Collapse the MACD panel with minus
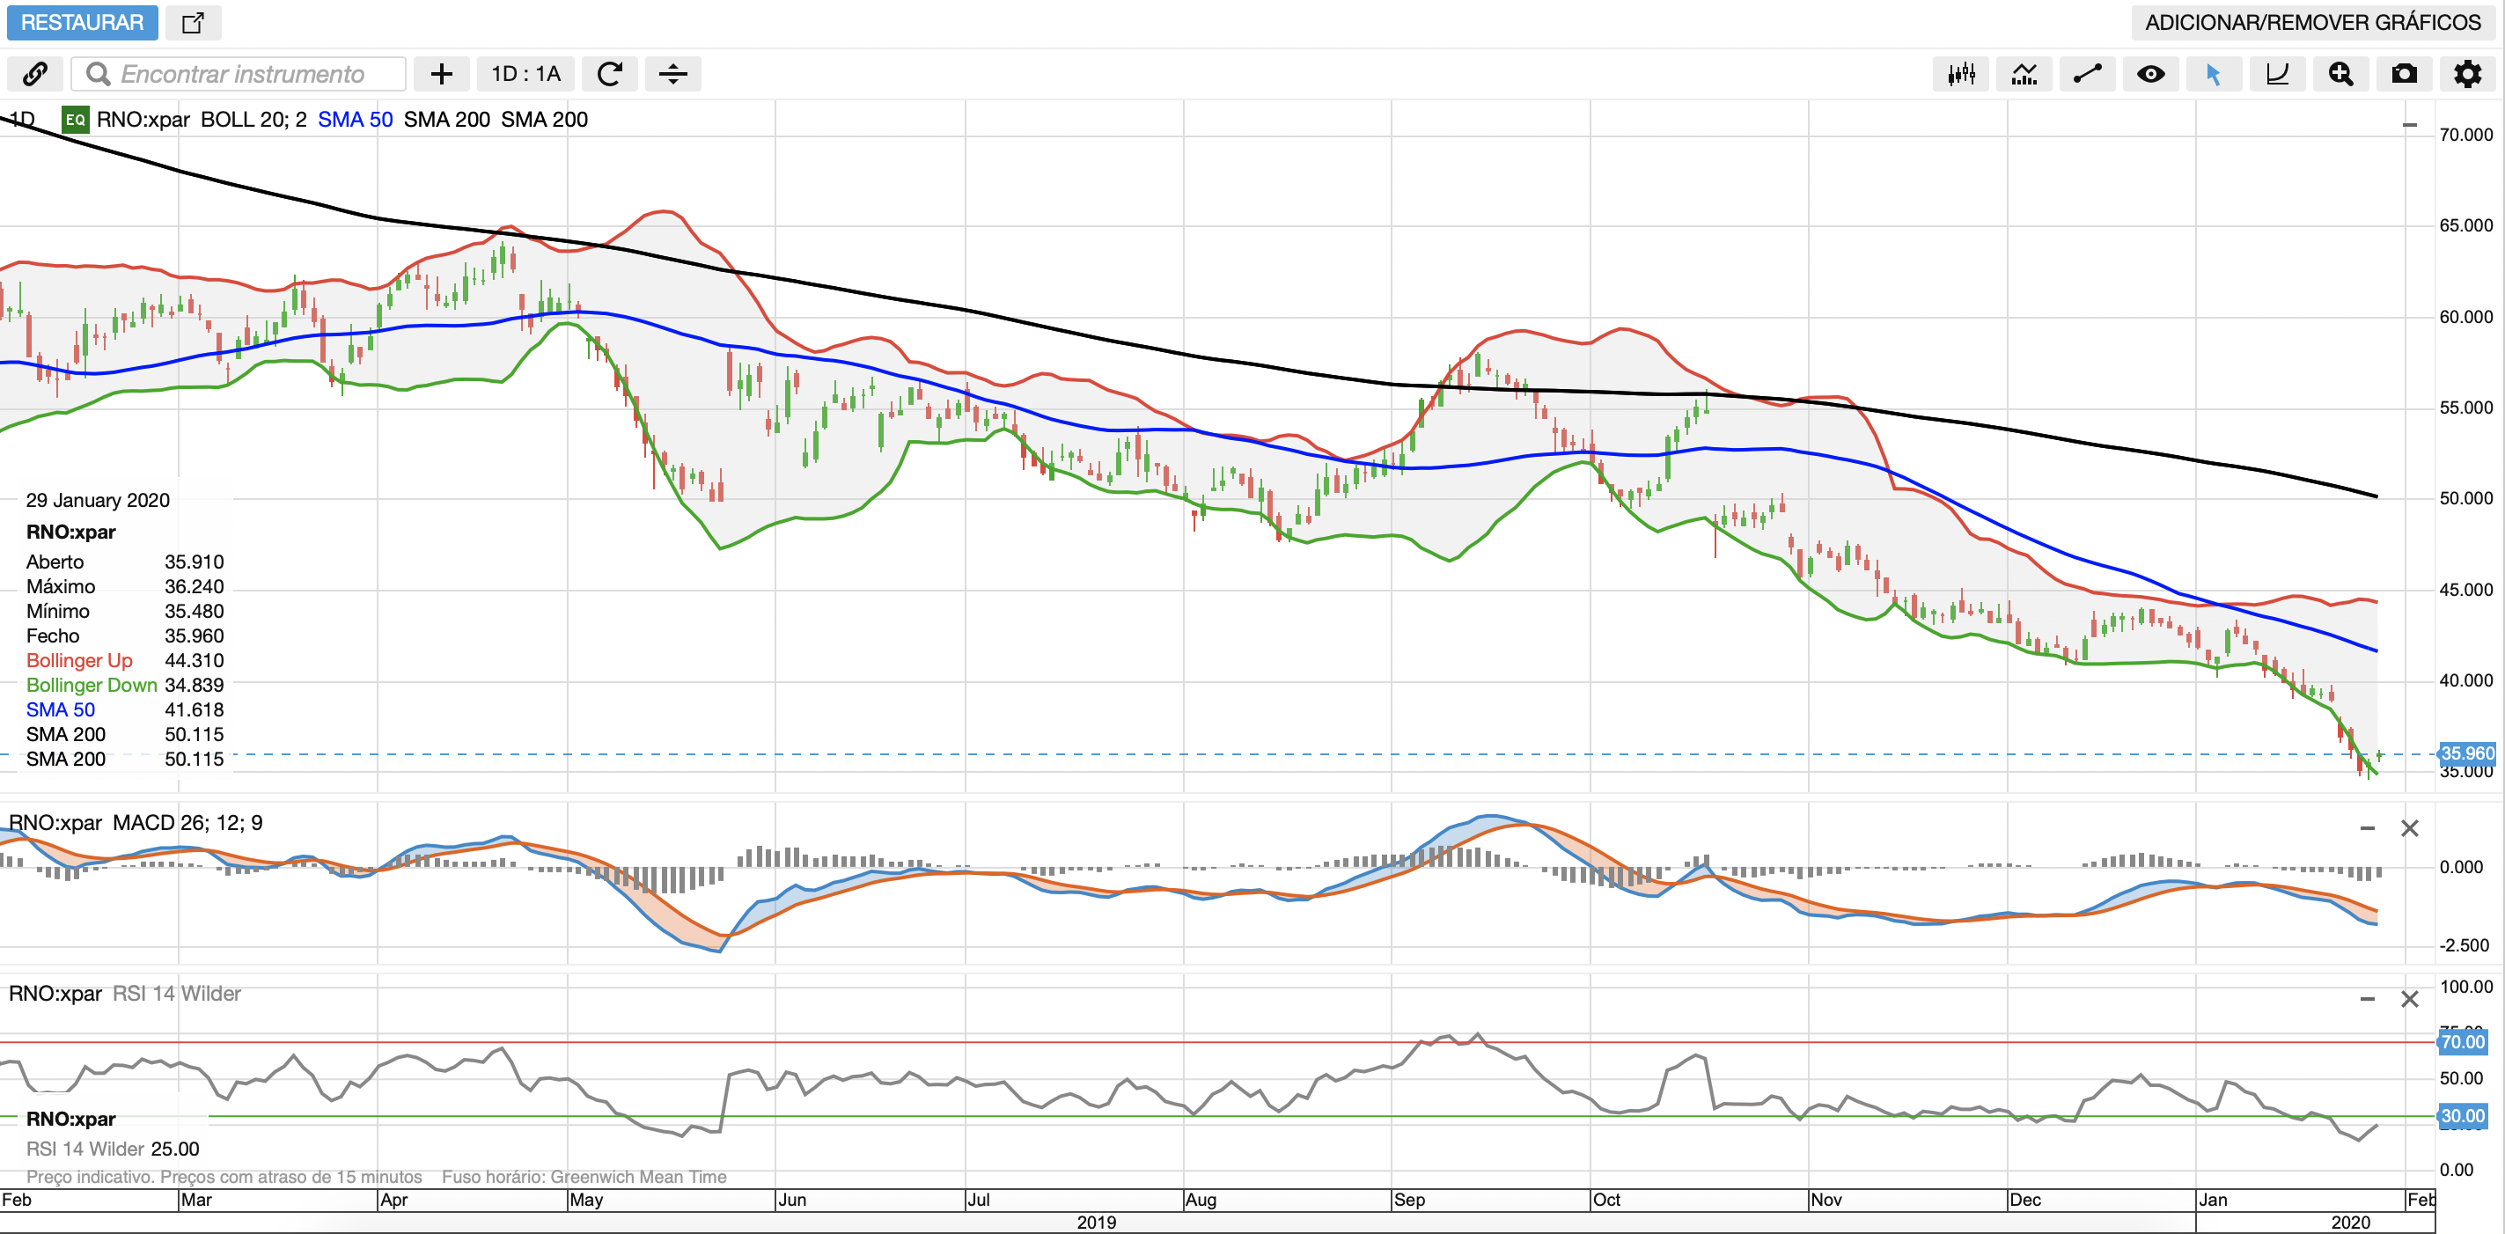The image size is (2505, 1234). coord(2367,828)
